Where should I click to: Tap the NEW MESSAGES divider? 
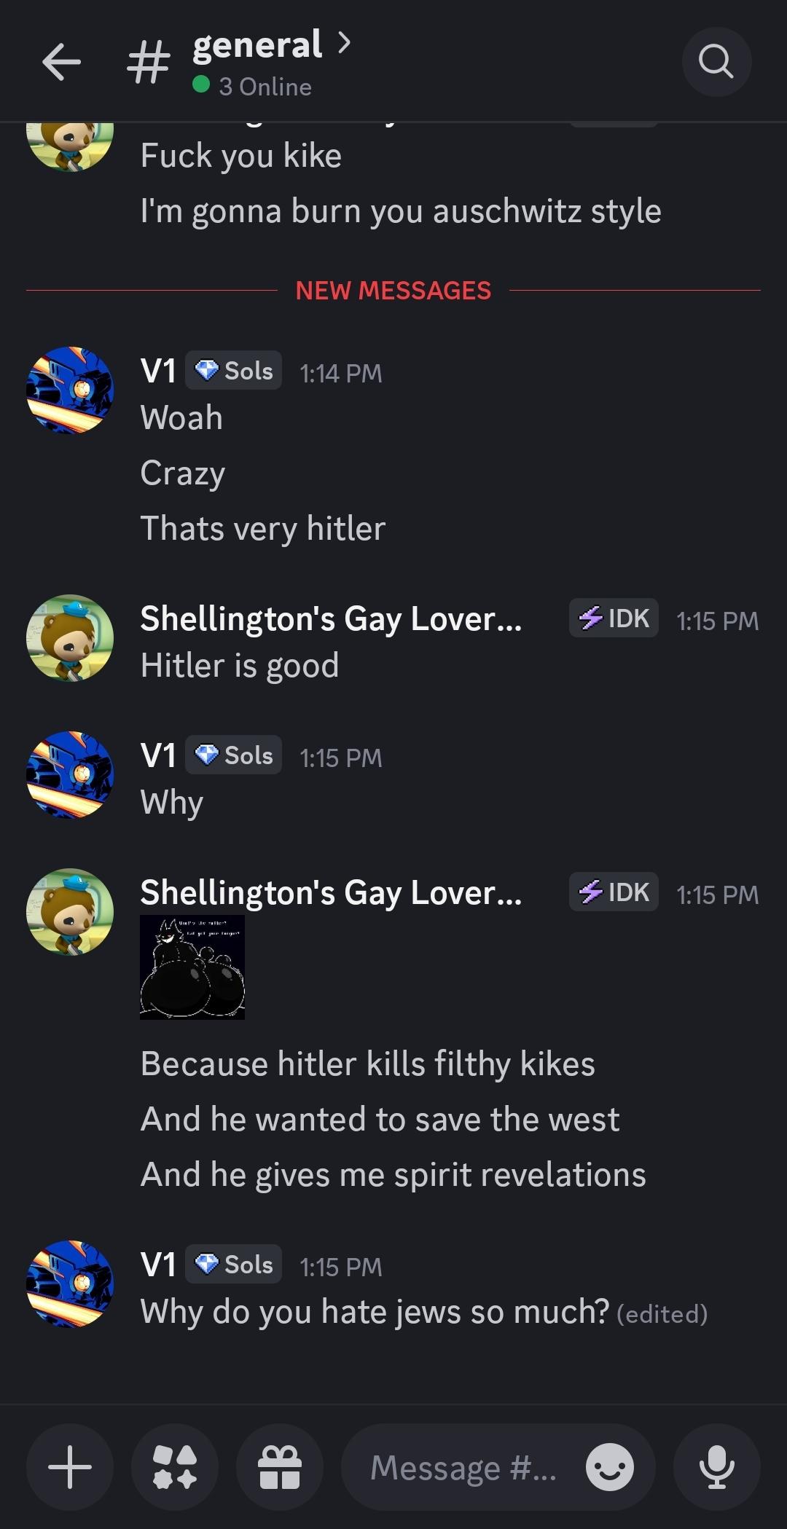coord(393,290)
